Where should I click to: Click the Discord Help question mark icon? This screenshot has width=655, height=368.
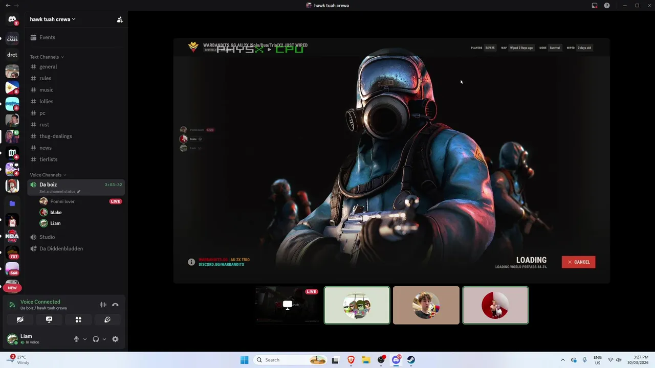pyautogui.click(x=607, y=6)
